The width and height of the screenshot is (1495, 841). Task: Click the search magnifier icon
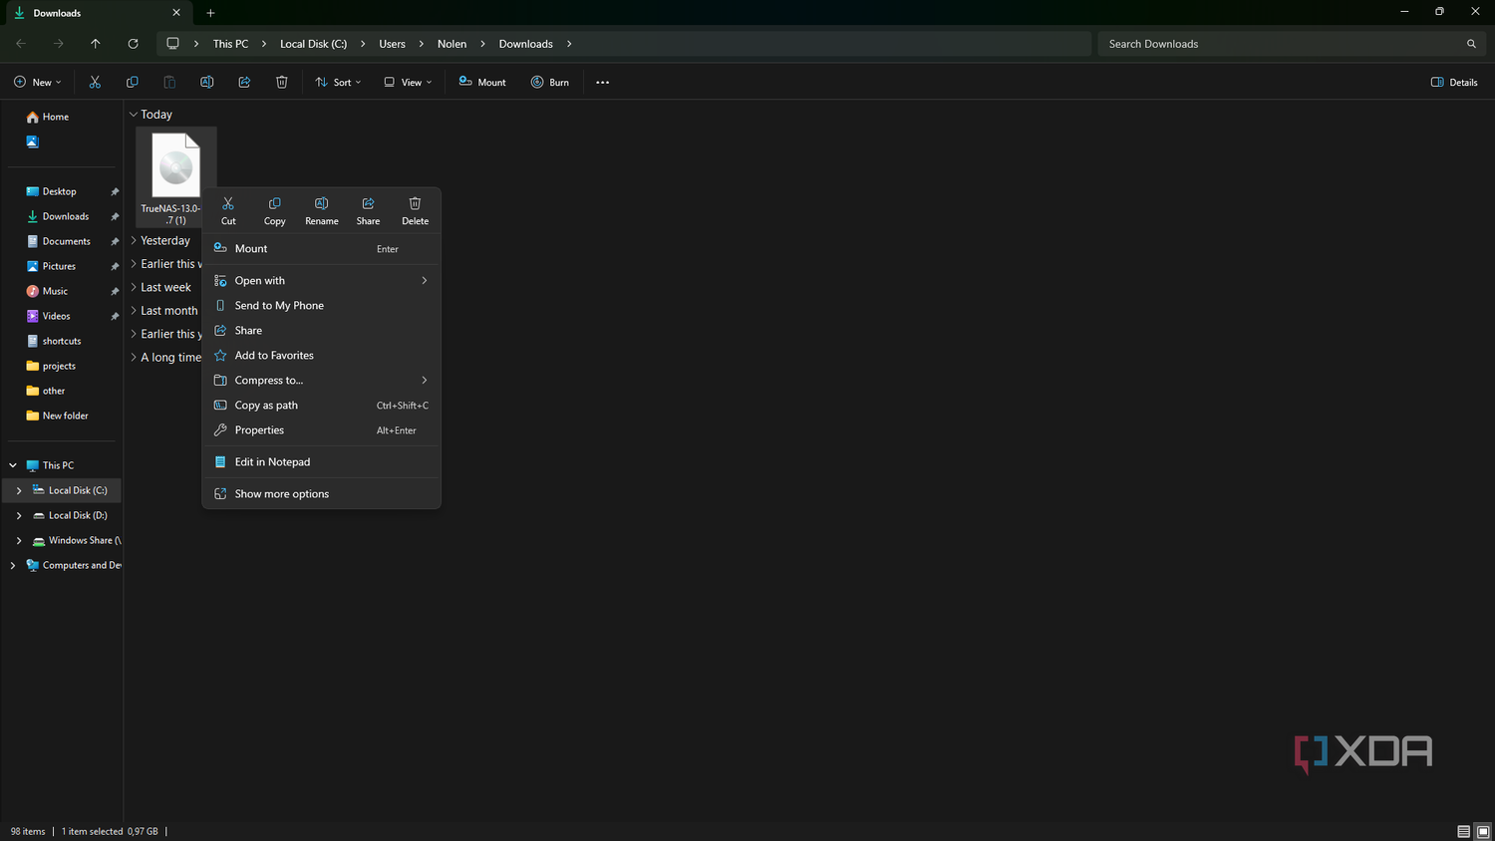click(x=1471, y=44)
